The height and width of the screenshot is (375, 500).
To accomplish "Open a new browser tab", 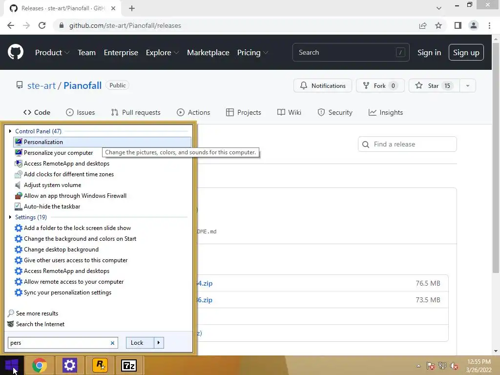I will 132,8.
